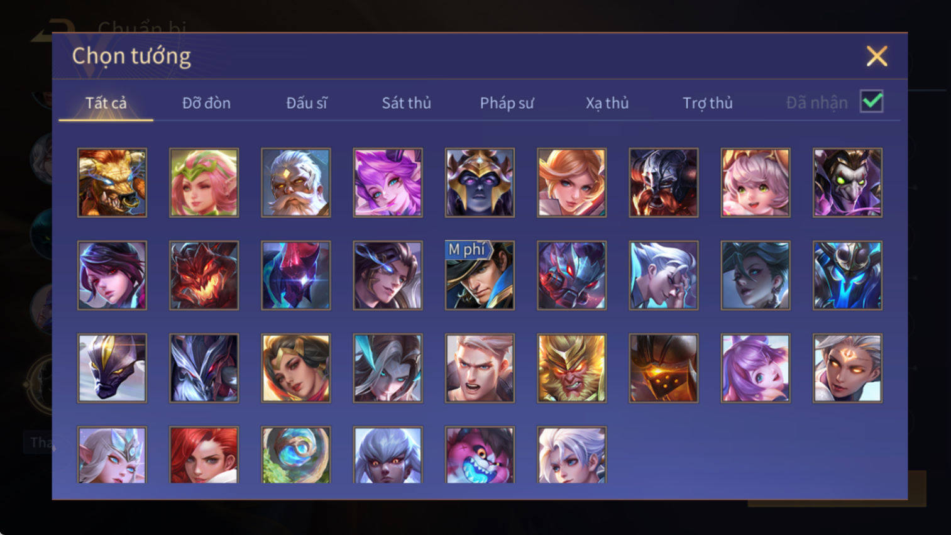Open the 'Sát thủ' tab
Viewport: 951px width, 535px height.
406,103
